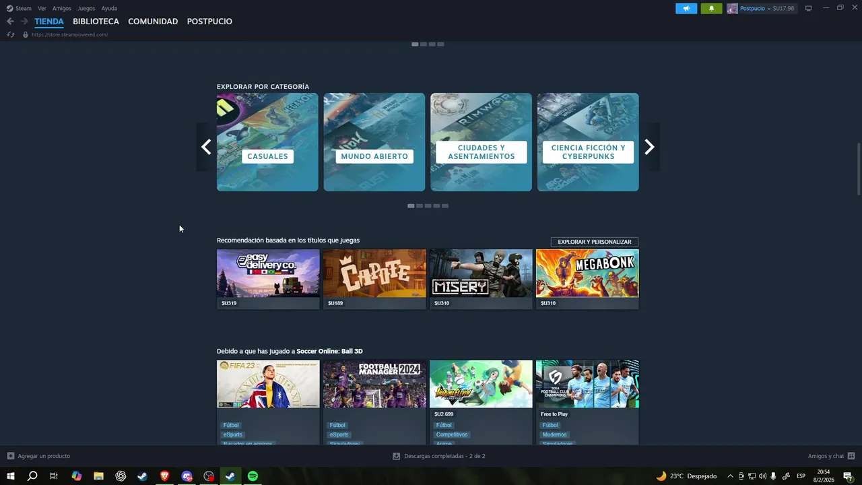Go forward with the right arrow
This screenshot has width=862, height=485.
point(24,22)
